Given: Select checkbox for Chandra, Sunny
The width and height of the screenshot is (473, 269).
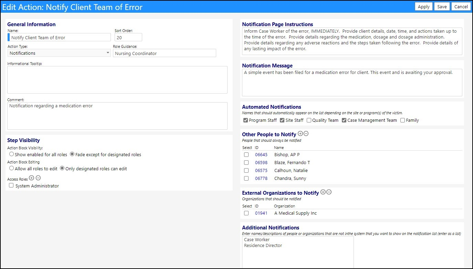Looking at the screenshot, I should click(246, 179).
